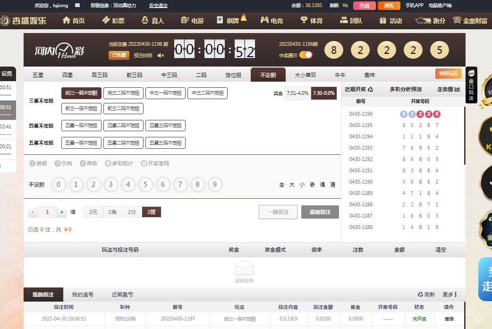Select number ball 7 for 不定胆
492x329 pixels.
180,185
